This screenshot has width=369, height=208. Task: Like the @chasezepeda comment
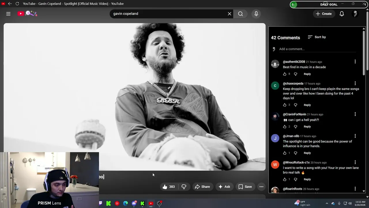coord(285,105)
